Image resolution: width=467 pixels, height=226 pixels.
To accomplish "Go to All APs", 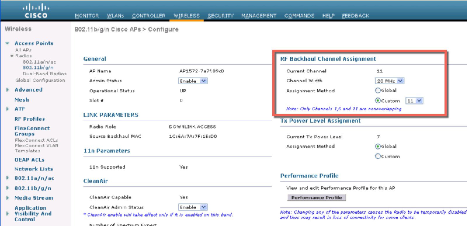I will point(23,50).
